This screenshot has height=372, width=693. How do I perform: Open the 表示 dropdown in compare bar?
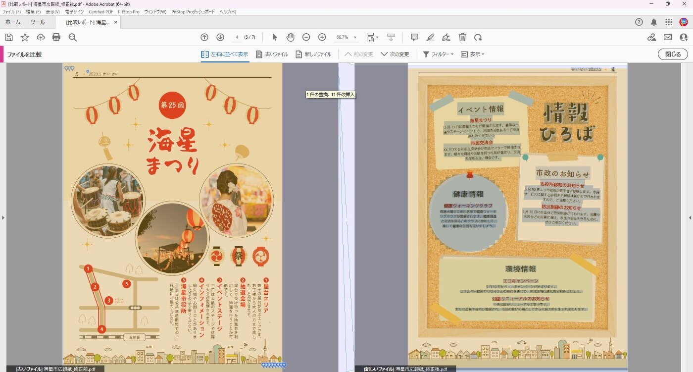pos(473,54)
